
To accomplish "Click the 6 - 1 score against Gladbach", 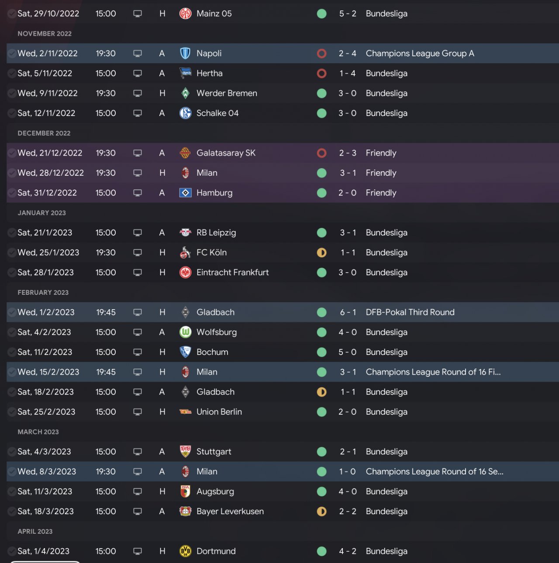I will (348, 312).
